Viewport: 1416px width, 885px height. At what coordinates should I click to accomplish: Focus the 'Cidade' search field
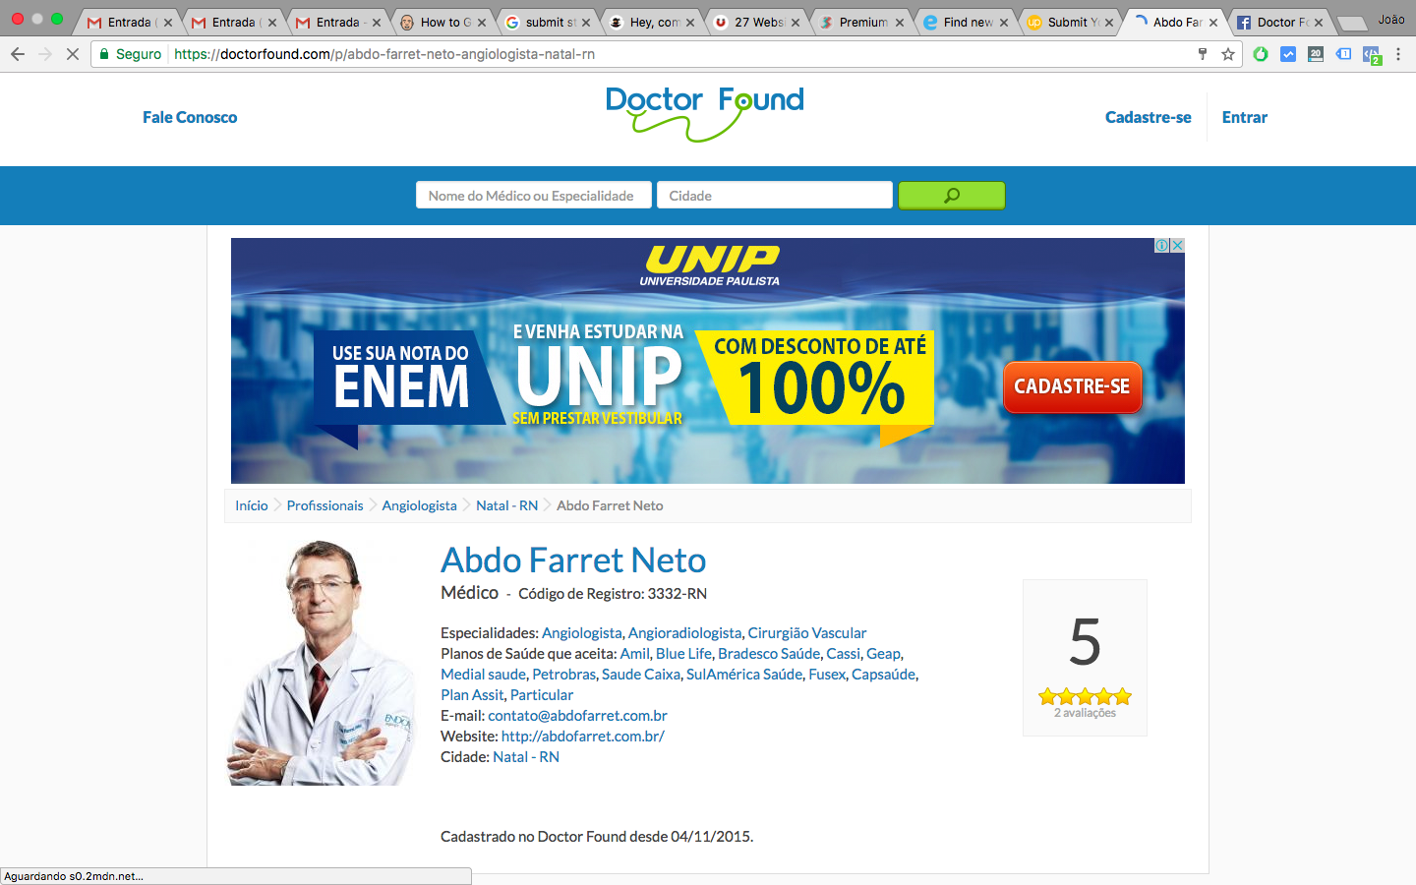(x=775, y=196)
